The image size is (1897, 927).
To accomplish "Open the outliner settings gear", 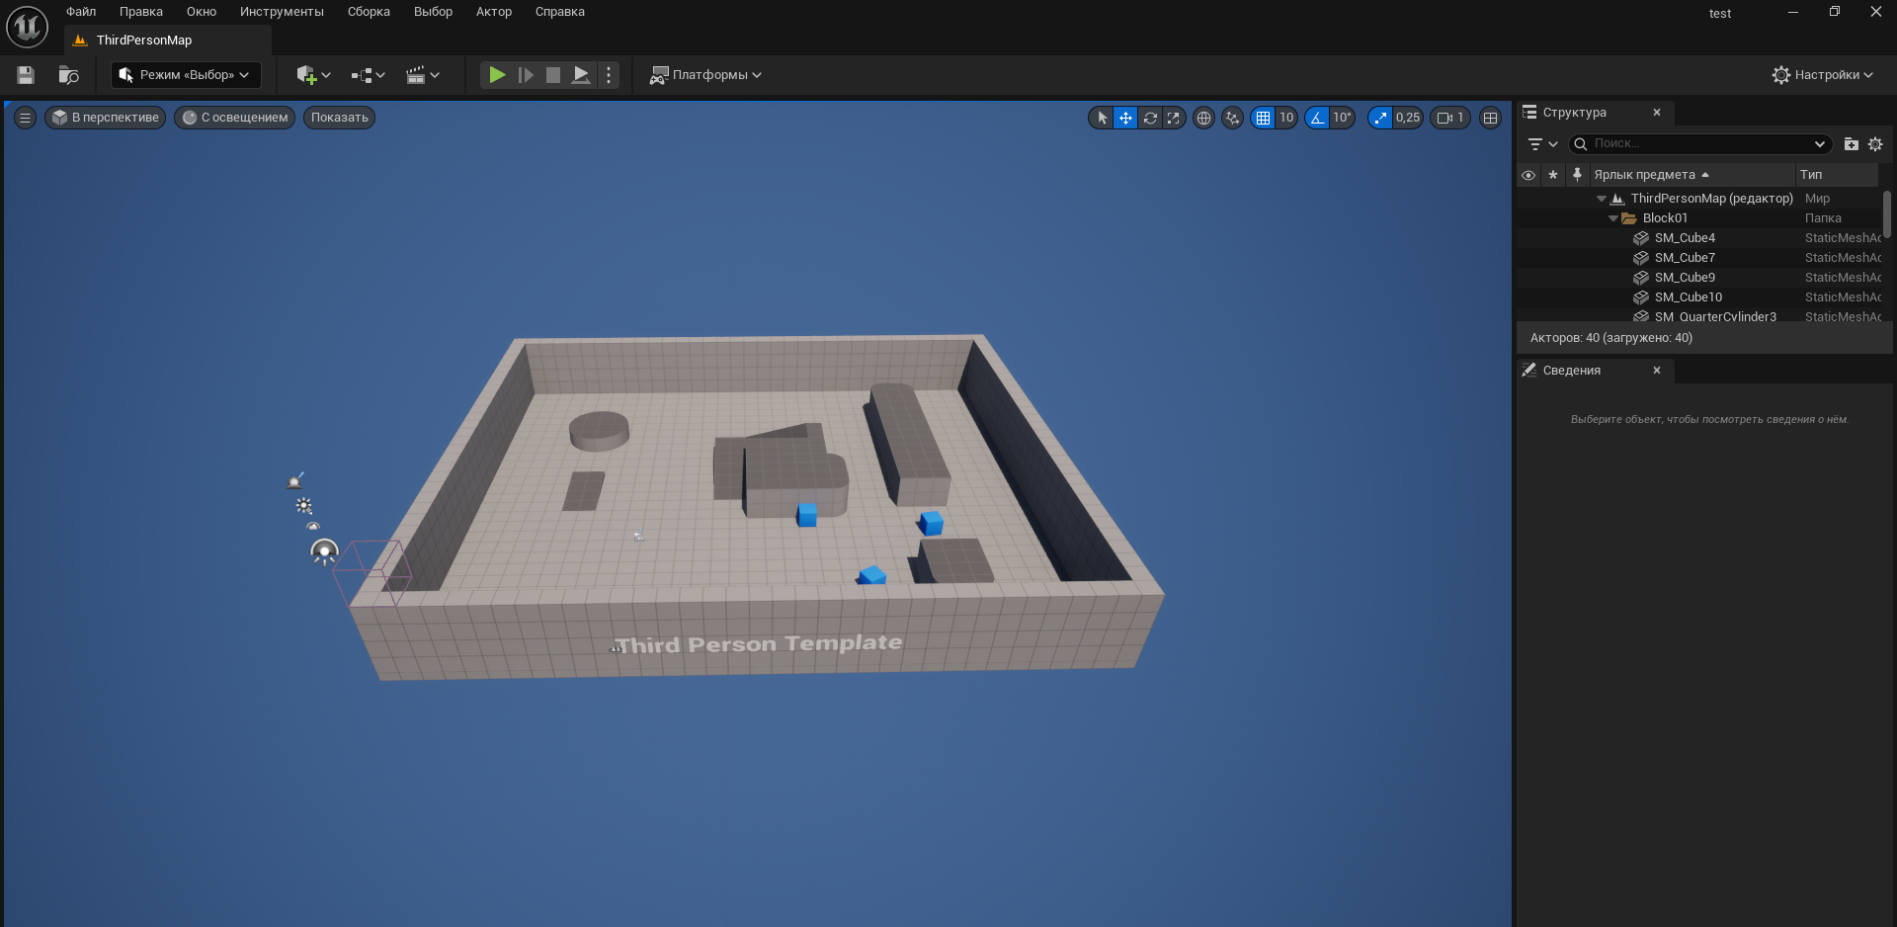I will [1875, 144].
